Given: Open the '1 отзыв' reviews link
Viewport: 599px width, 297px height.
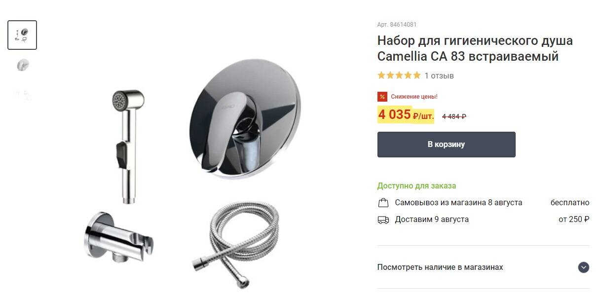Looking at the screenshot, I should coord(439,76).
